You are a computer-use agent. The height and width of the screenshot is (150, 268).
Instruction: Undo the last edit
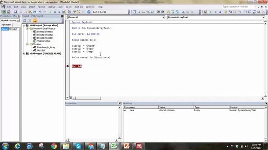[x=40, y=12]
